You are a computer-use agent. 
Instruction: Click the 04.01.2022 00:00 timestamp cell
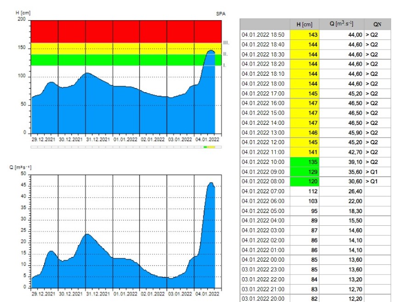tap(265, 260)
